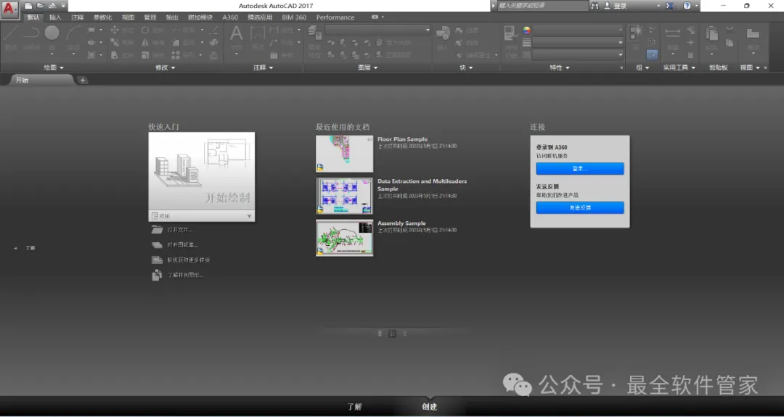
Task: Click the Base view icon
Action: pyautogui.click(x=753, y=34)
